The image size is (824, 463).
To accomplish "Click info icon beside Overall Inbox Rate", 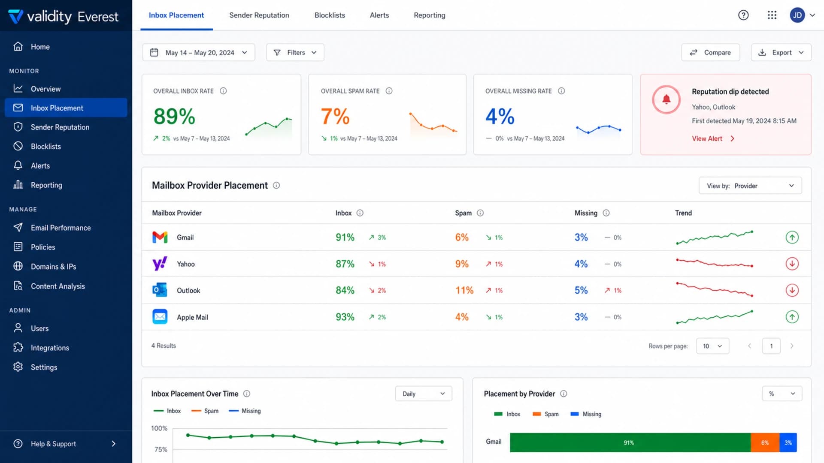I will (223, 91).
